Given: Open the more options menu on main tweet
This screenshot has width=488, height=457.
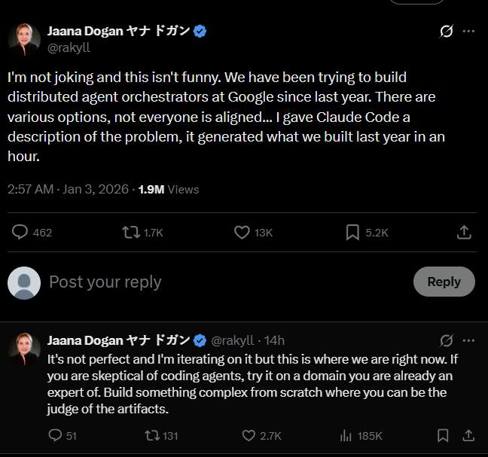Looking at the screenshot, I should (468, 32).
